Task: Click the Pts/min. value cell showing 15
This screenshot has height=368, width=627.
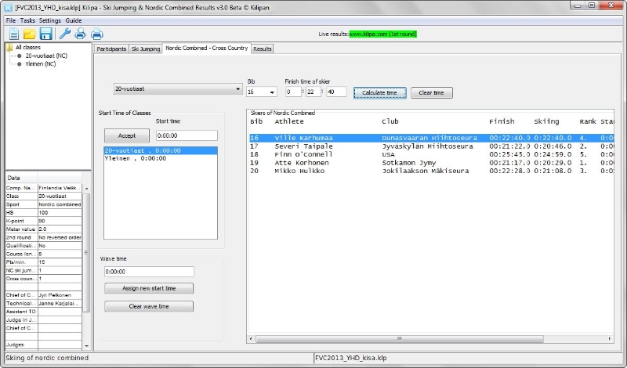Action: [60, 262]
